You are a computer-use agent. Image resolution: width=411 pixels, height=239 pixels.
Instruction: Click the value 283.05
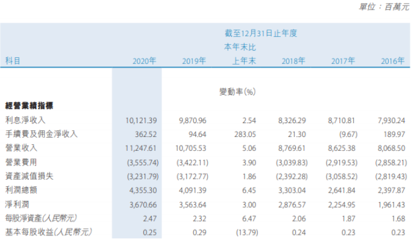(x=245, y=135)
